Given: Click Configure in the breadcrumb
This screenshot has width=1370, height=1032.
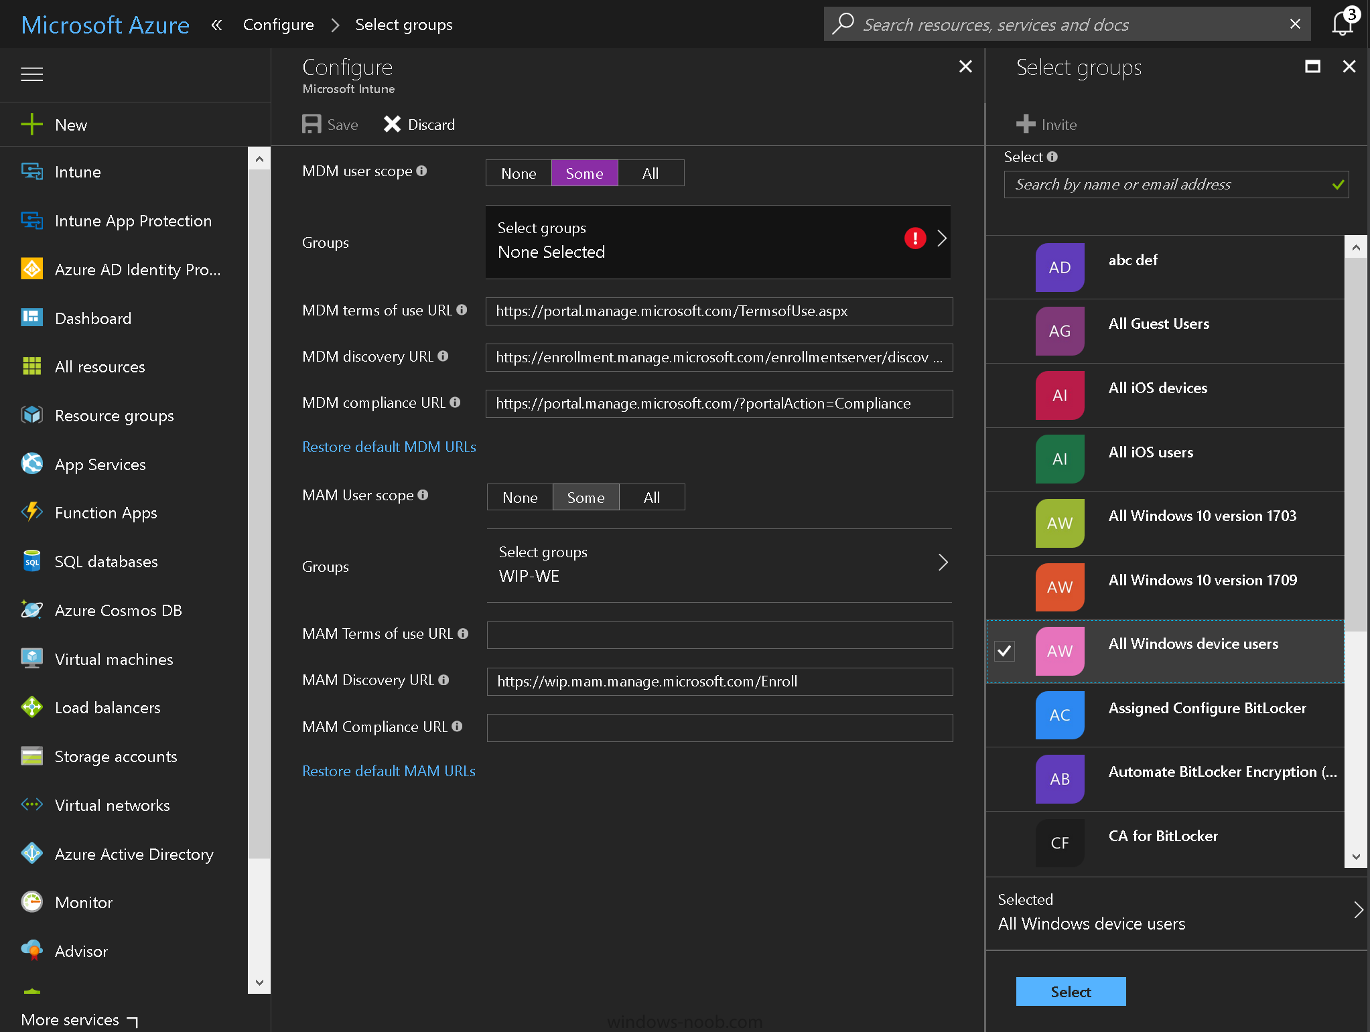Looking at the screenshot, I should pos(278,25).
